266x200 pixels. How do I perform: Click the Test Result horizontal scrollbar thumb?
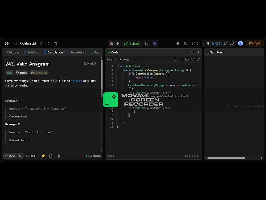226,158
